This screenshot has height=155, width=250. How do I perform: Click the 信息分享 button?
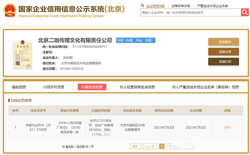tap(223, 52)
